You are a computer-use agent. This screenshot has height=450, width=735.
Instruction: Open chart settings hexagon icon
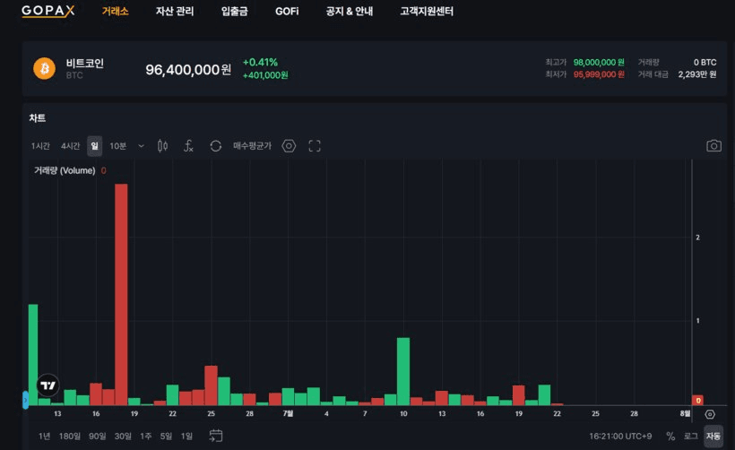click(x=289, y=146)
